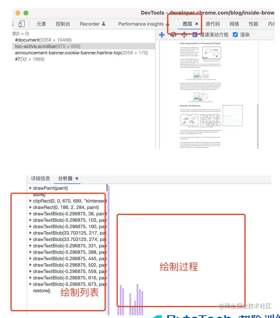Viewport: 280px width, 318px height.
Task: Enable the checkbox left of 慢速滚动方框
Action: click(x=195, y=34)
